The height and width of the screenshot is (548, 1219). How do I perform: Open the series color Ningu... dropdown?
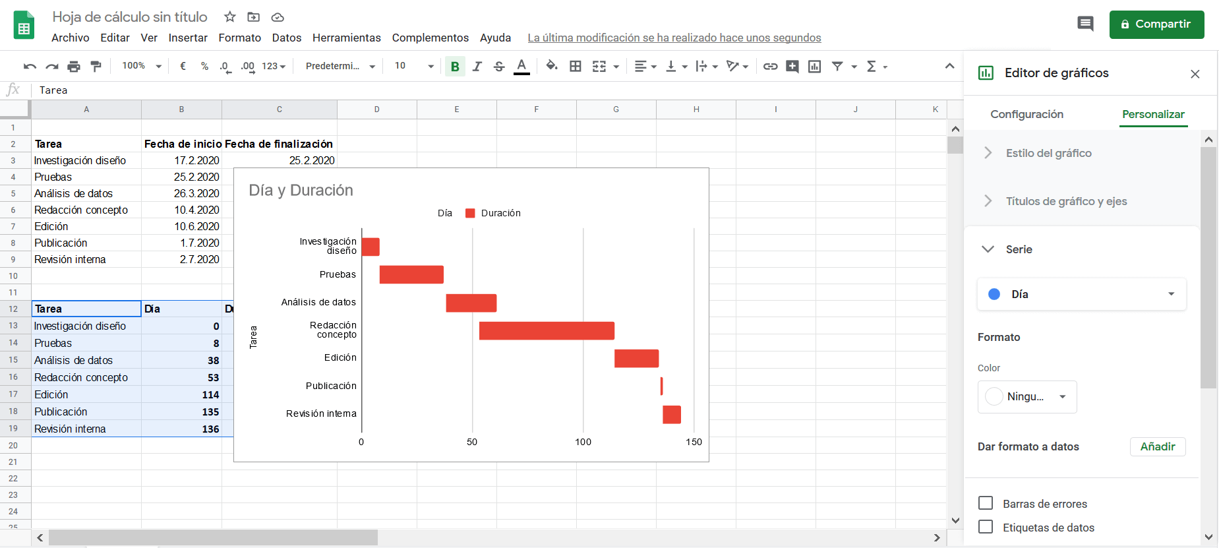pos(1026,397)
